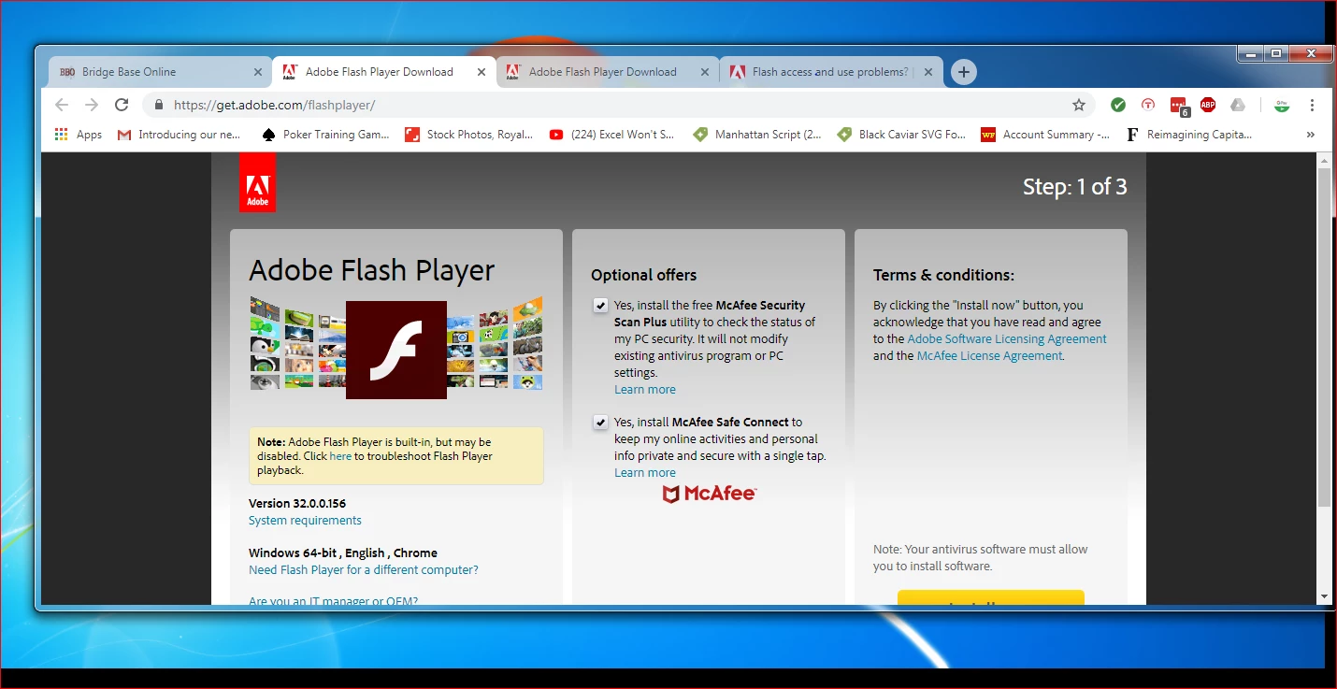Open the '(224) Excel Won't S...' YouTube bookmark
This screenshot has width=1337, height=689.
611,135
